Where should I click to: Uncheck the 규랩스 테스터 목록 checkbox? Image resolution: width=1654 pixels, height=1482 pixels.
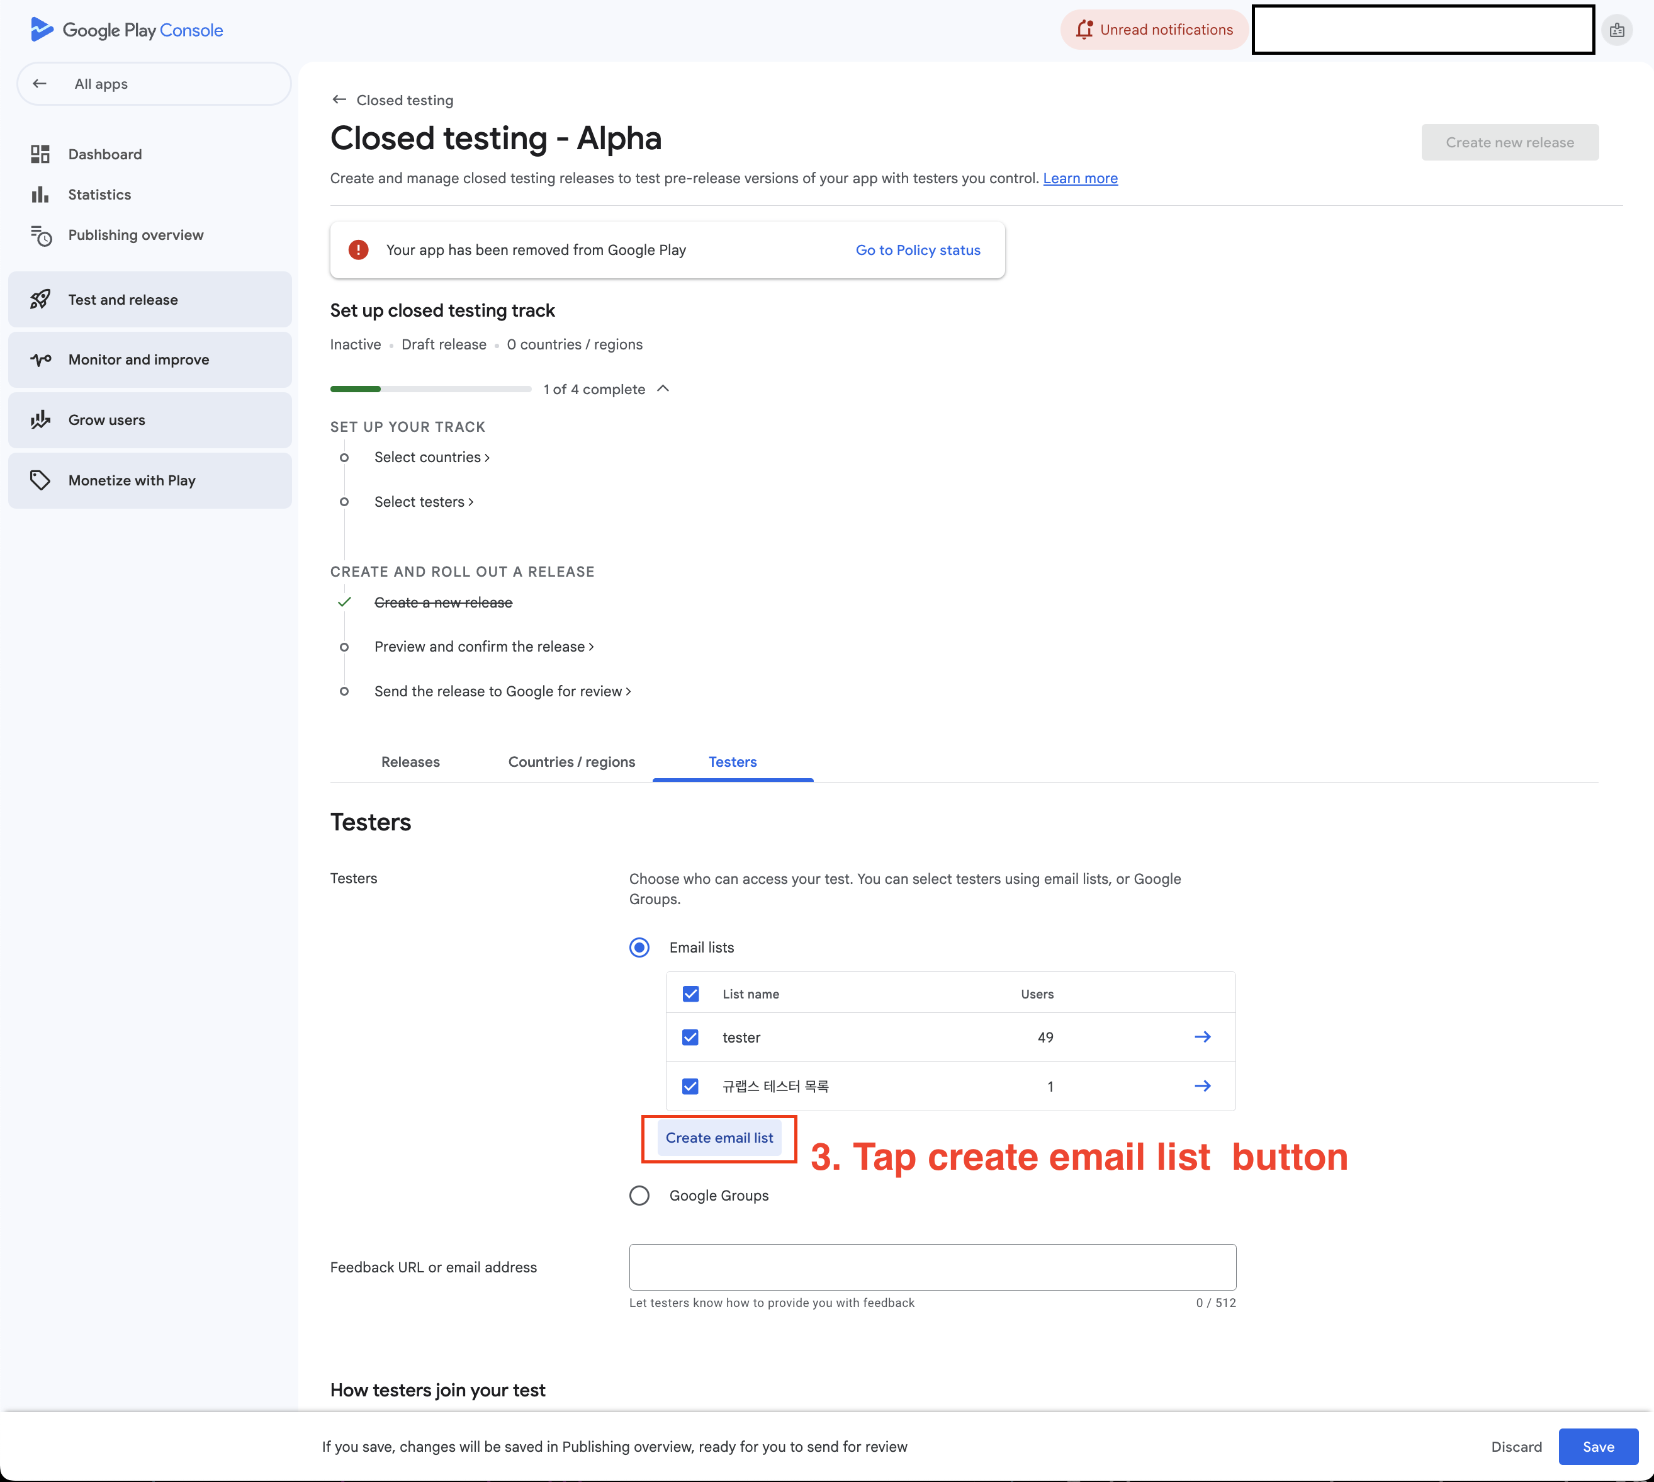(x=690, y=1085)
